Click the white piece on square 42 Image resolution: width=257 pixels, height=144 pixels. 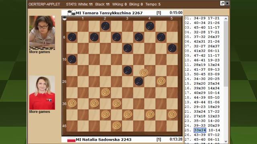pyautogui.click(x=105, y=114)
